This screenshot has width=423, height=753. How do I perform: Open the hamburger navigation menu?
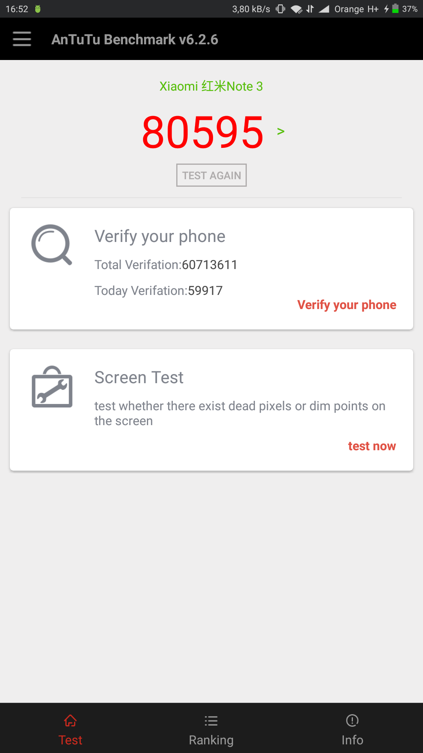point(22,39)
